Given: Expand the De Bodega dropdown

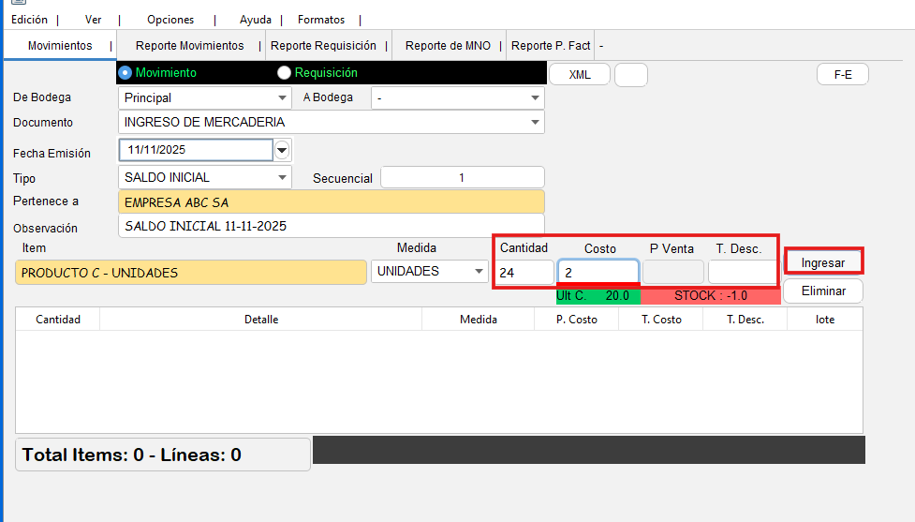Looking at the screenshot, I should click(x=283, y=97).
